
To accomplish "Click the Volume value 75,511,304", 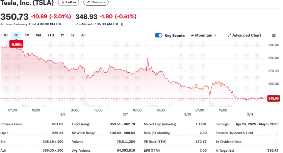I will (x=126, y=141).
